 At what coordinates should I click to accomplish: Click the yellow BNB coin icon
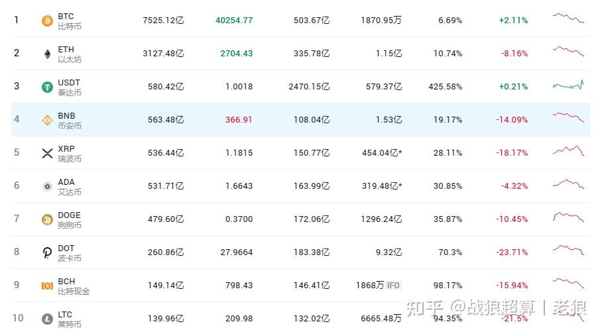click(x=47, y=120)
